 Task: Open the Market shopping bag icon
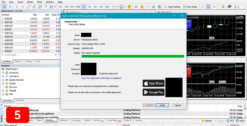pyautogui.click(x=142, y=7)
